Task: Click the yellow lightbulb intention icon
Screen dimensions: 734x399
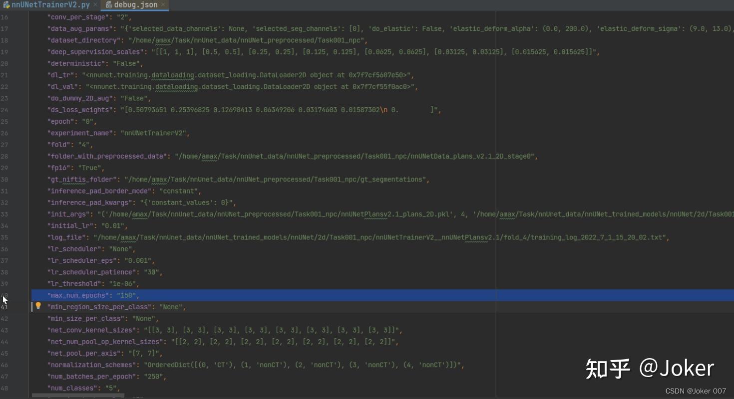Action: pyautogui.click(x=38, y=305)
